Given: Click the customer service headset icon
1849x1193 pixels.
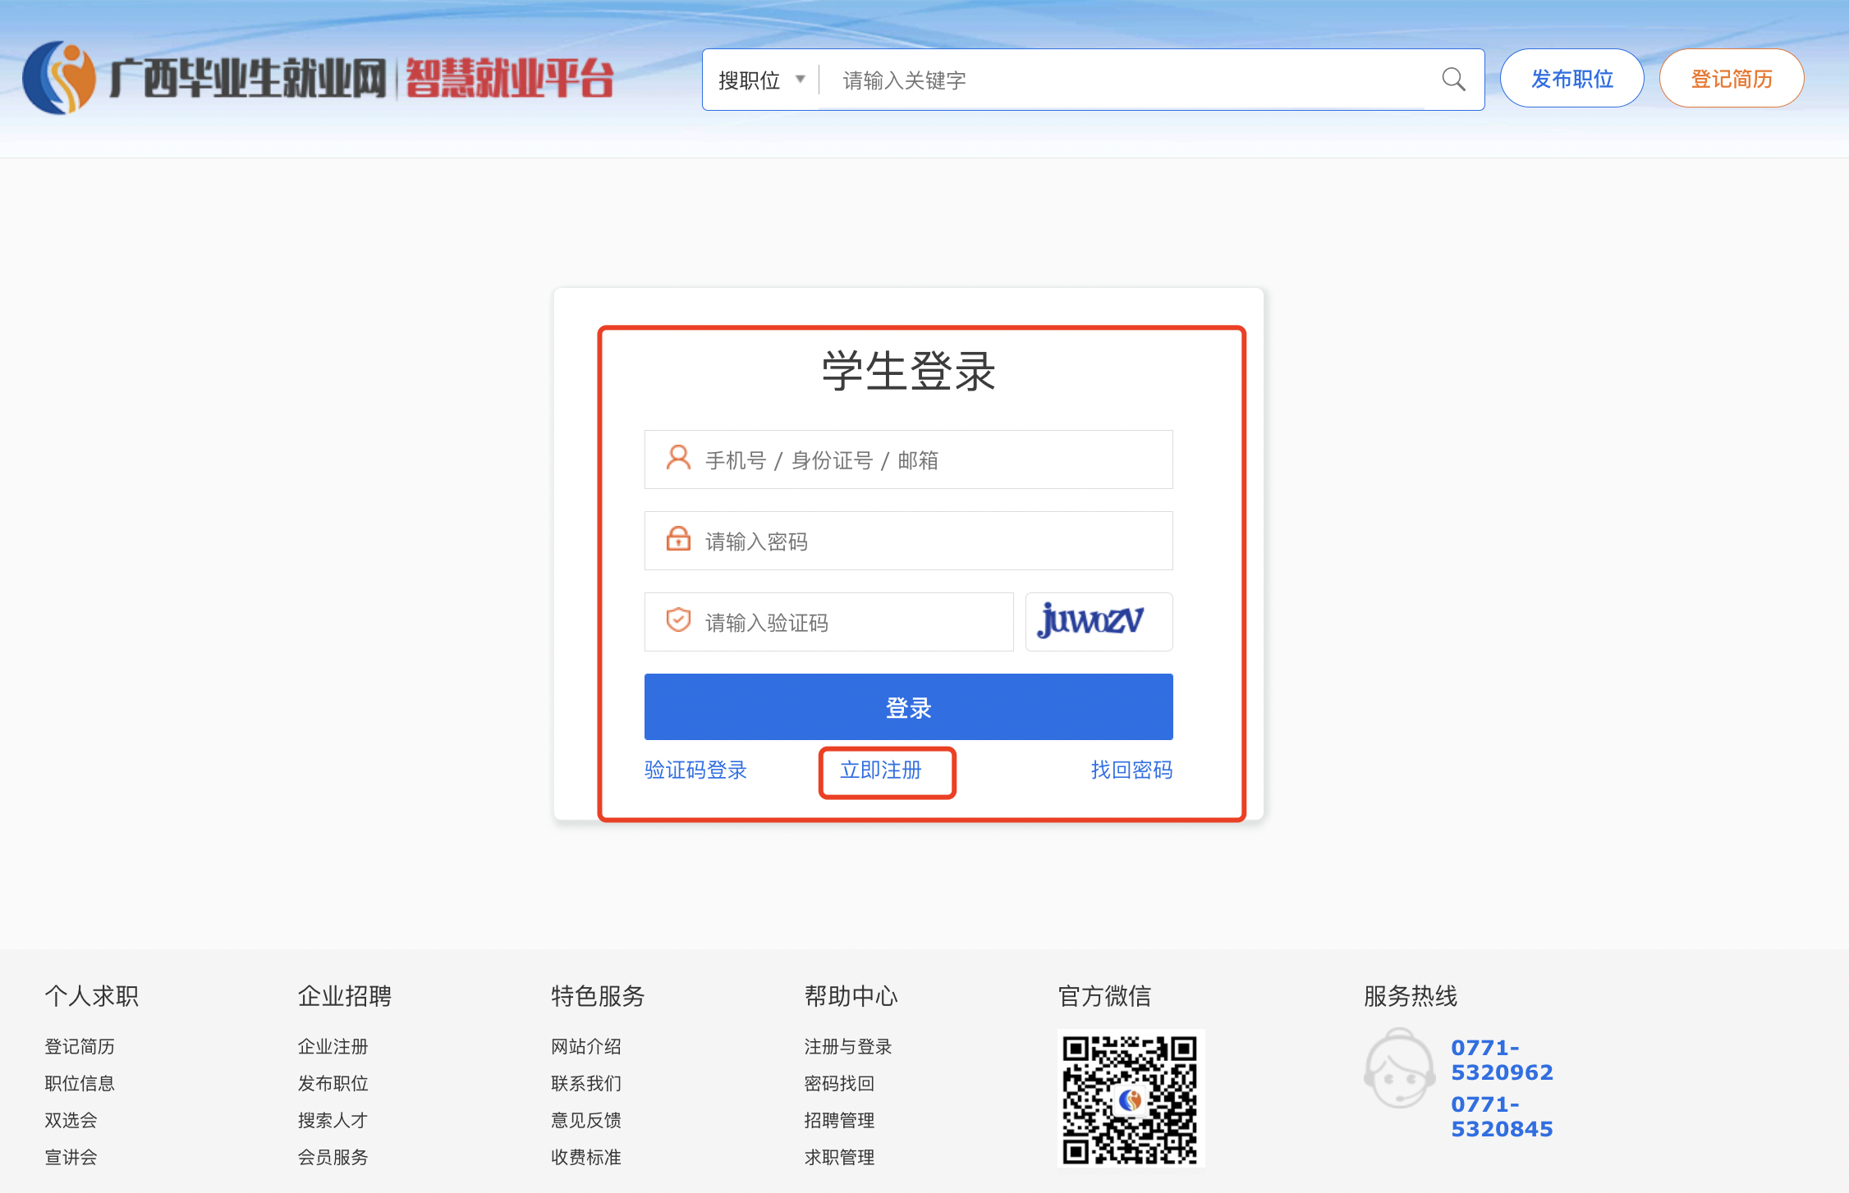Looking at the screenshot, I should [1399, 1069].
